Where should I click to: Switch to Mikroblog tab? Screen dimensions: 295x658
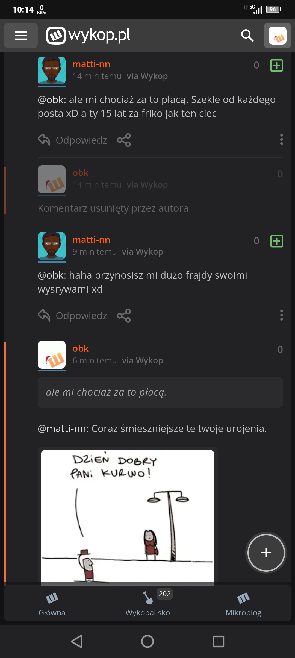(x=243, y=604)
